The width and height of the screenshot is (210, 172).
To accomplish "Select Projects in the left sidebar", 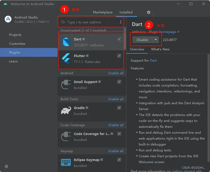I will (15, 35).
